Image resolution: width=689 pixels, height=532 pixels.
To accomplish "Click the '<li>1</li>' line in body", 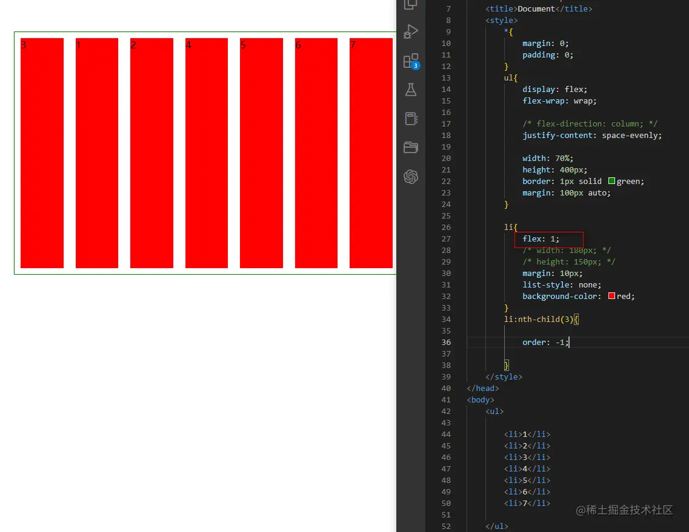I will tap(527, 434).
